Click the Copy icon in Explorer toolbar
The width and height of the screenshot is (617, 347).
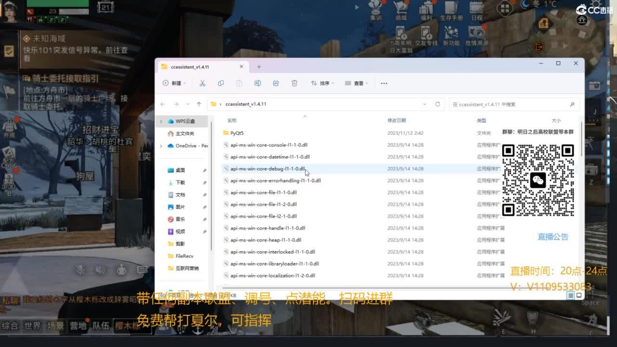[x=221, y=83]
